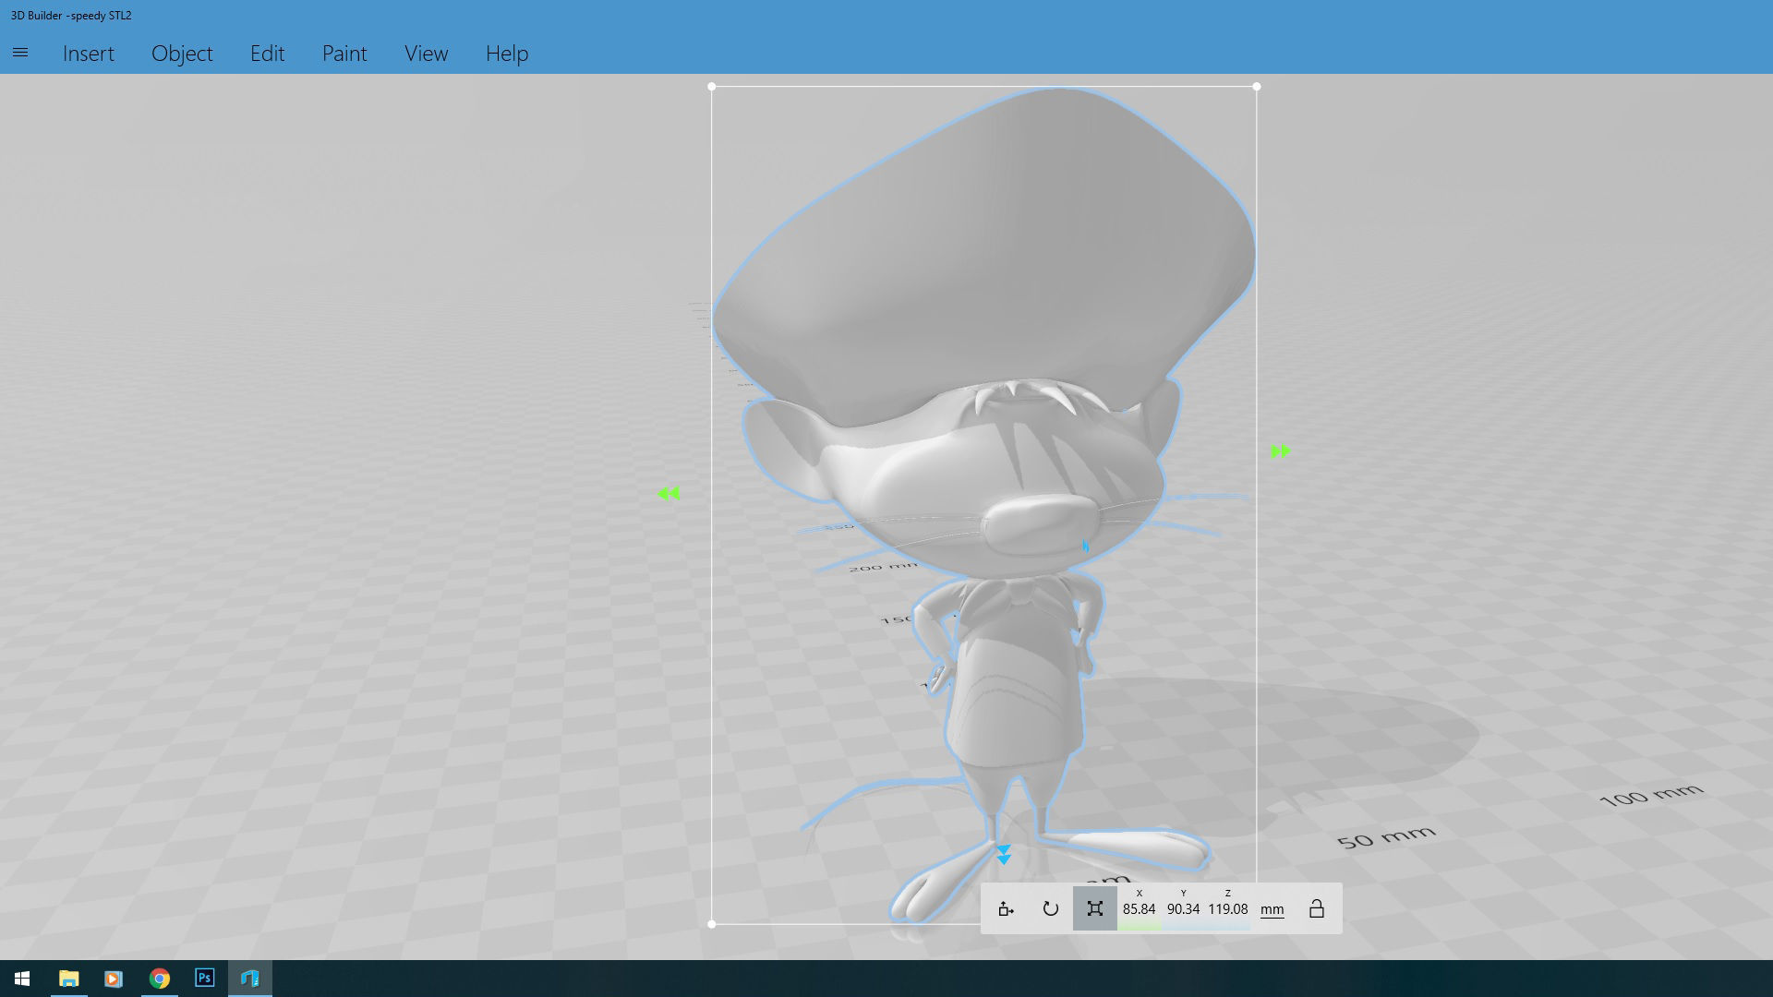The height and width of the screenshot is (997, 1773).
Task: Open the View menu
Action: 426,54
